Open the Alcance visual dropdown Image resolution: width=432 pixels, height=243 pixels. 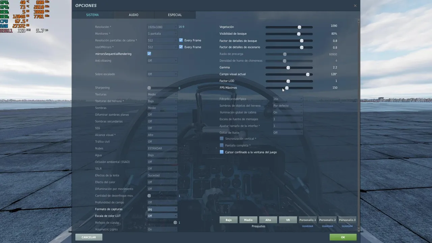(x=162, y=135)
